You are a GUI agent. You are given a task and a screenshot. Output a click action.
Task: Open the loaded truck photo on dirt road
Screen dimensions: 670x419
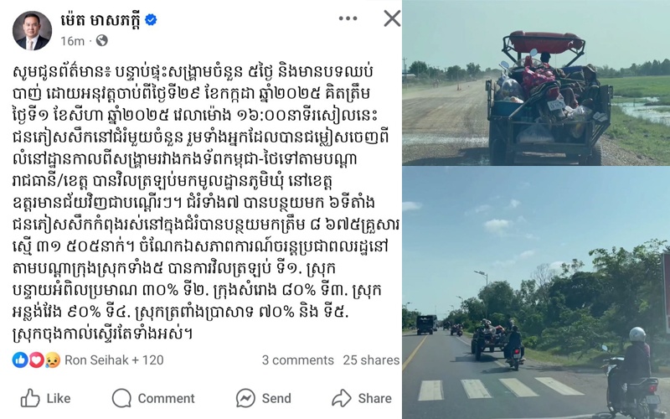pos(536,82)
